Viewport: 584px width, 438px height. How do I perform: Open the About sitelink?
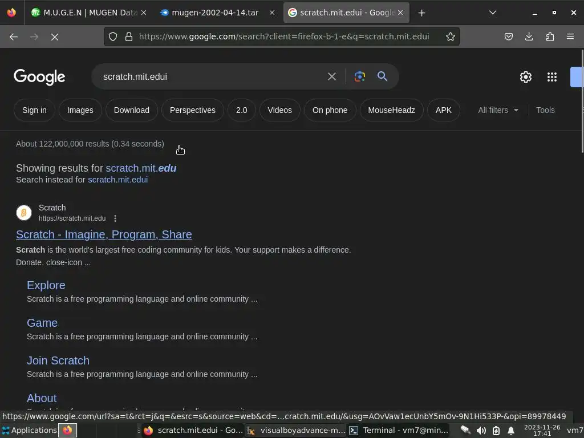click(x=42, y=398)
